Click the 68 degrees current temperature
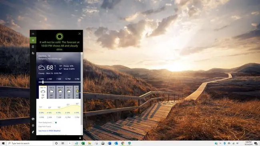Viewport: 260px width, 146px height. point(50,67)
